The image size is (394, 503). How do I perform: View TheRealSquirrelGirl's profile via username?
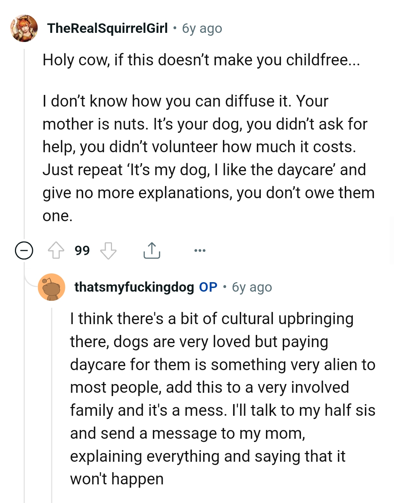(x=107, y=28)
